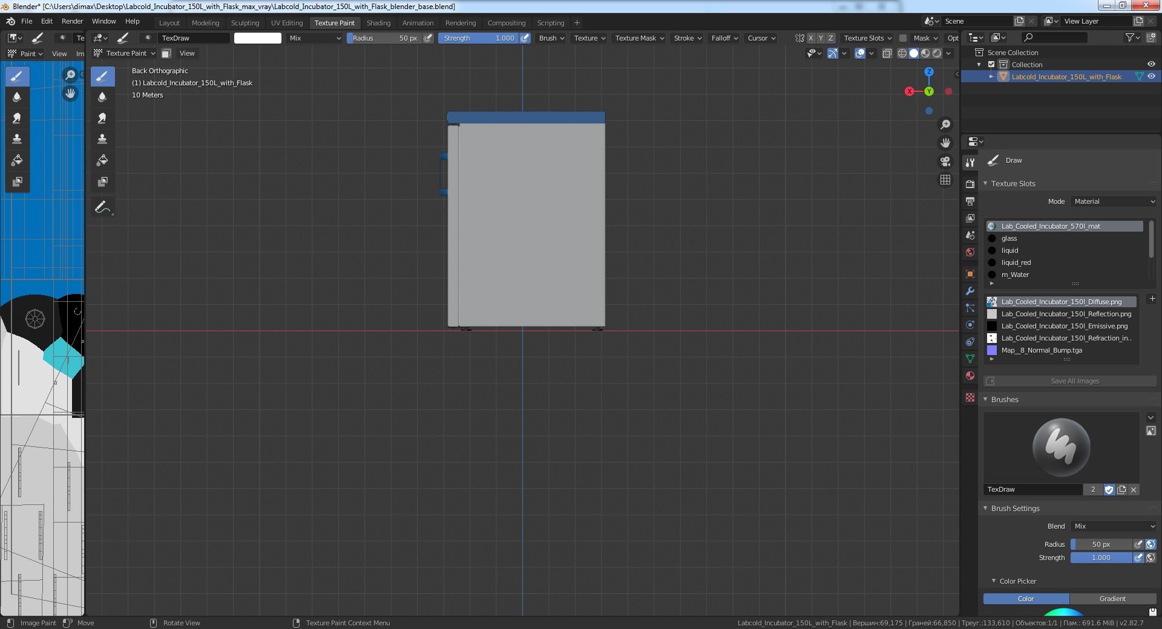1162x629 pixels.
Task: Select the Reflection.png texture slot
Action: (x=1062, y=314)
